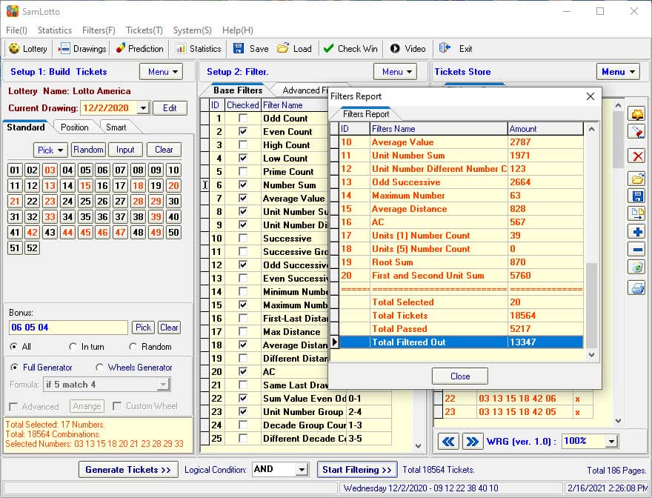Click the printer icon in Tickets Store sidebar
The width and height of the screenshot is (652, 498).
click(637, 288)
